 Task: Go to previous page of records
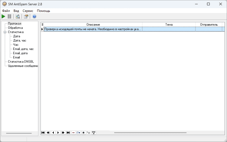click(x=48, y=132)
